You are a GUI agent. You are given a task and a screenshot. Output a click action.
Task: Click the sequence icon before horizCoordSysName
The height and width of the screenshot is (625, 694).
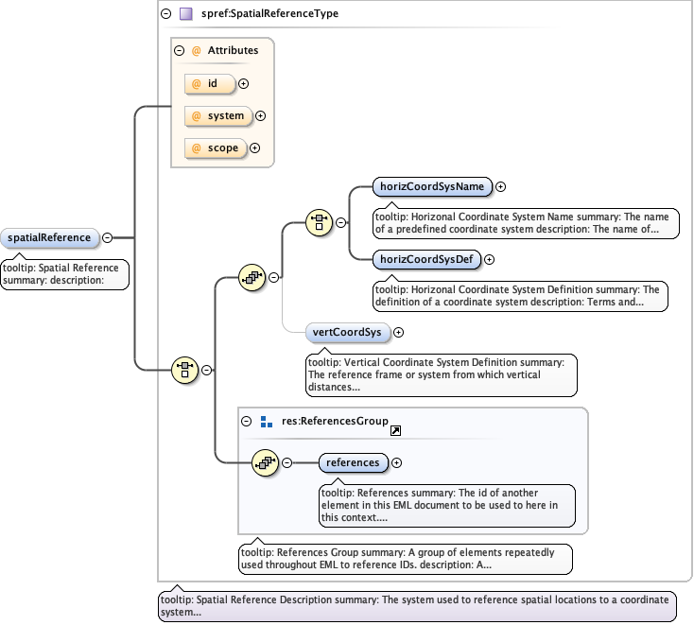tap(319, 223)
